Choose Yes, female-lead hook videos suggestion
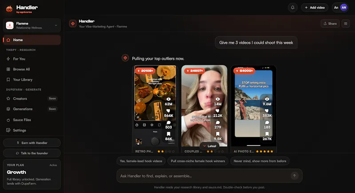 pyautogui.click(x=141, y=161)
